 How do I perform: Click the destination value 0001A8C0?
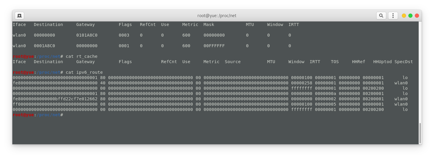coord(44,46)
